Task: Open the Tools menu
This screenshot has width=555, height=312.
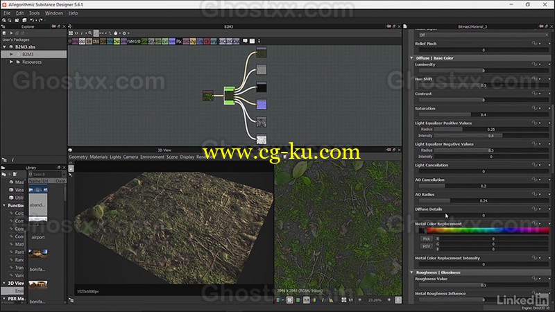Action: coord(34,13)
